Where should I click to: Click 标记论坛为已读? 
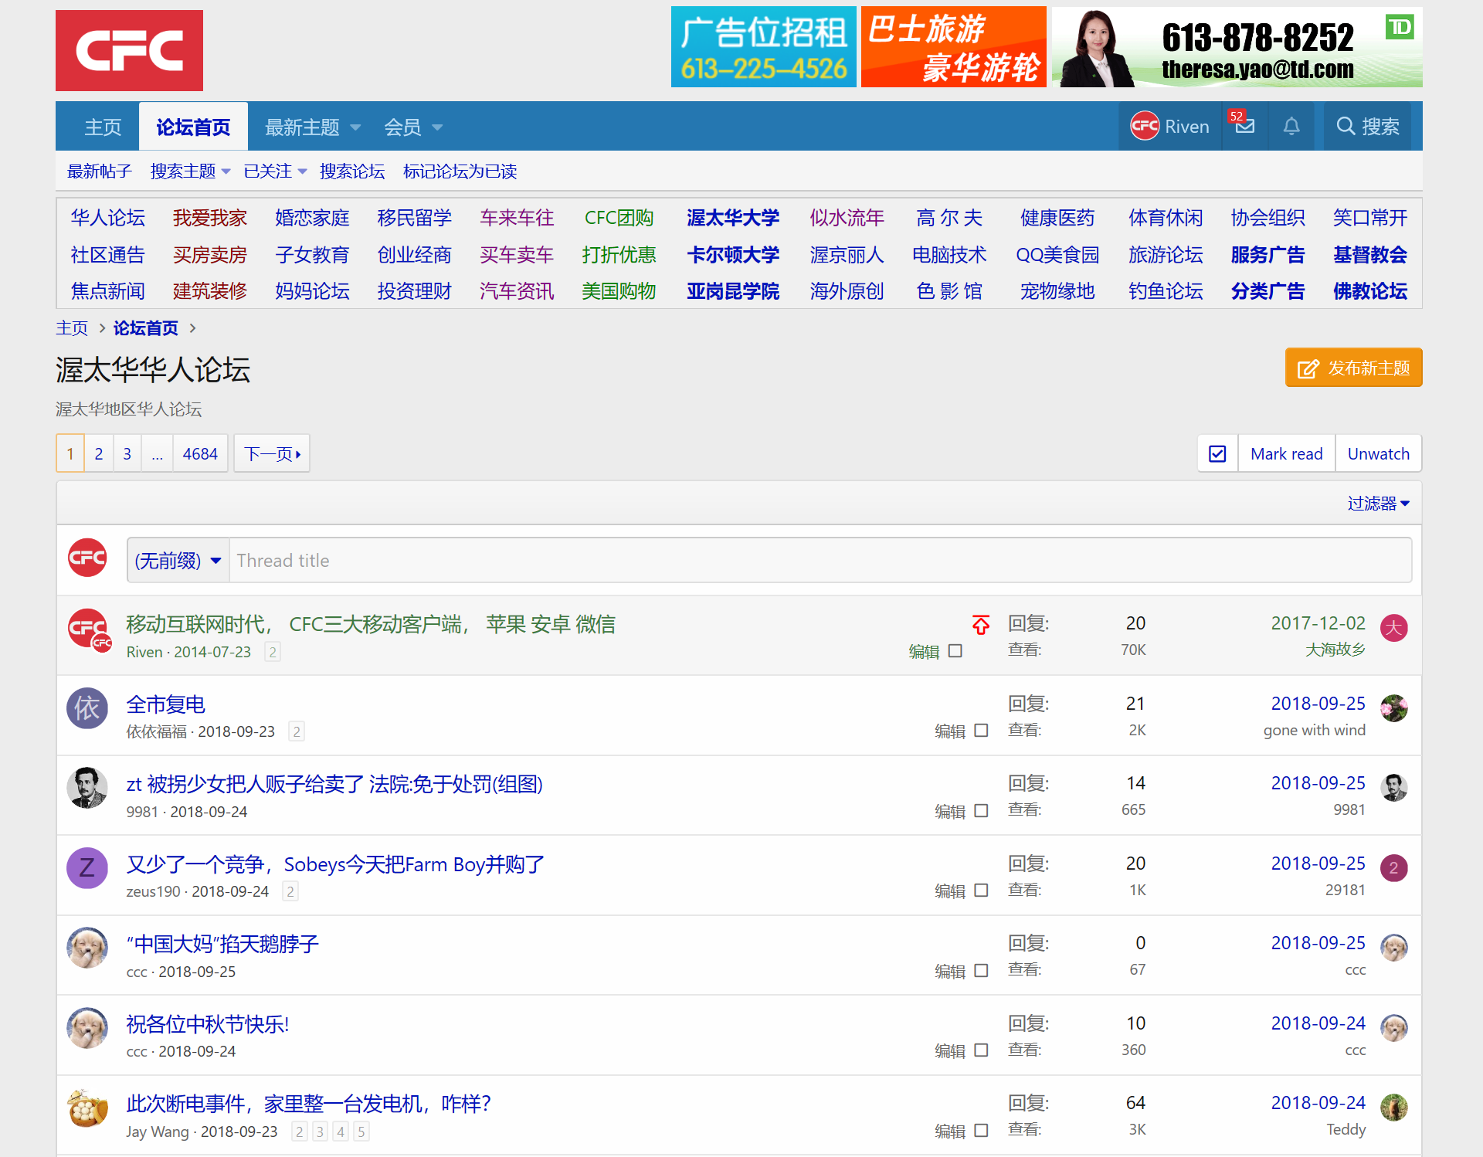pos(460,171)
